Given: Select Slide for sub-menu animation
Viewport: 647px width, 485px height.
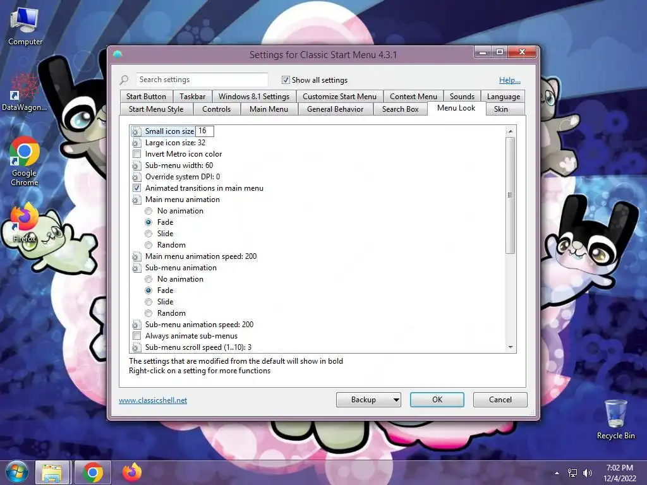Looking at the screenshot, I should pos(148,302).
